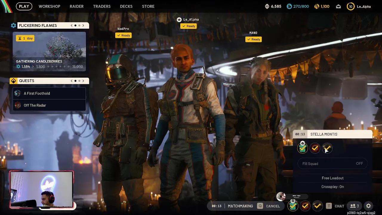Click the Gathering Candleberries progress bar
This screenshot has width=382, height=215.
point(49,67)
